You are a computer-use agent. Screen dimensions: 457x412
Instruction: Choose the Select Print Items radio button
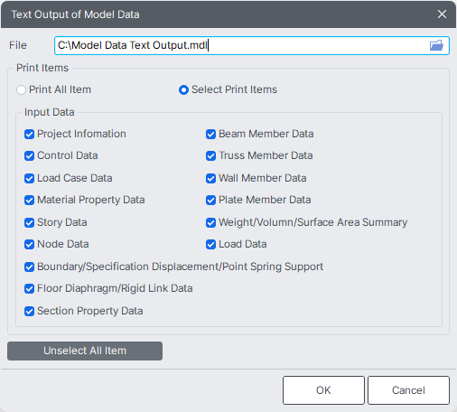183,89
